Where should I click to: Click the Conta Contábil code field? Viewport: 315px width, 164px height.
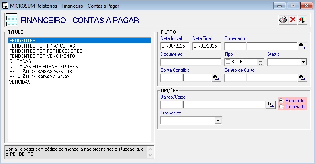pos(172,78)
